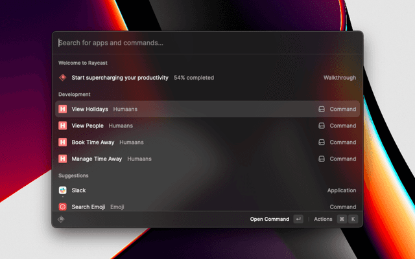Select the View Holidays command
The width and height of the screenshot is (415, 259).
(89, 109)
